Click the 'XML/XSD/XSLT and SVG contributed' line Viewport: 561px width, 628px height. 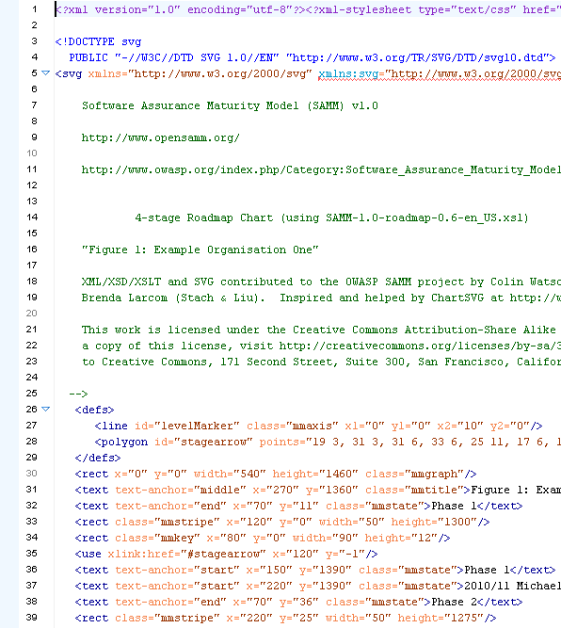pos(321,282)
